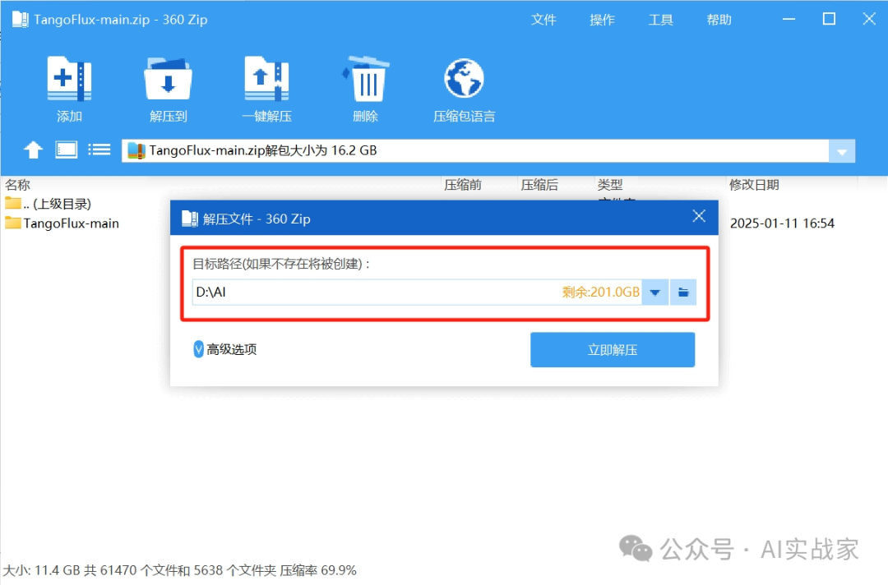
Task: Switch to the large icon view button
Action: pos(67,150)
